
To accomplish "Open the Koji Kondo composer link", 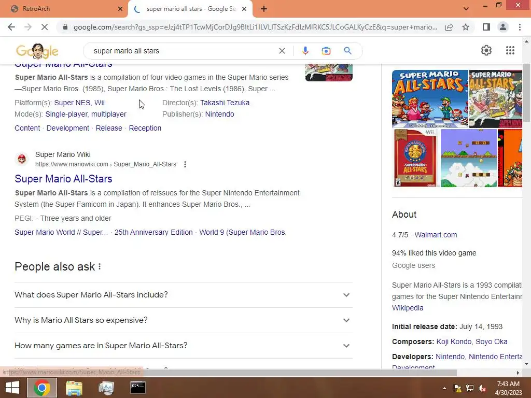I will (454, 342).
